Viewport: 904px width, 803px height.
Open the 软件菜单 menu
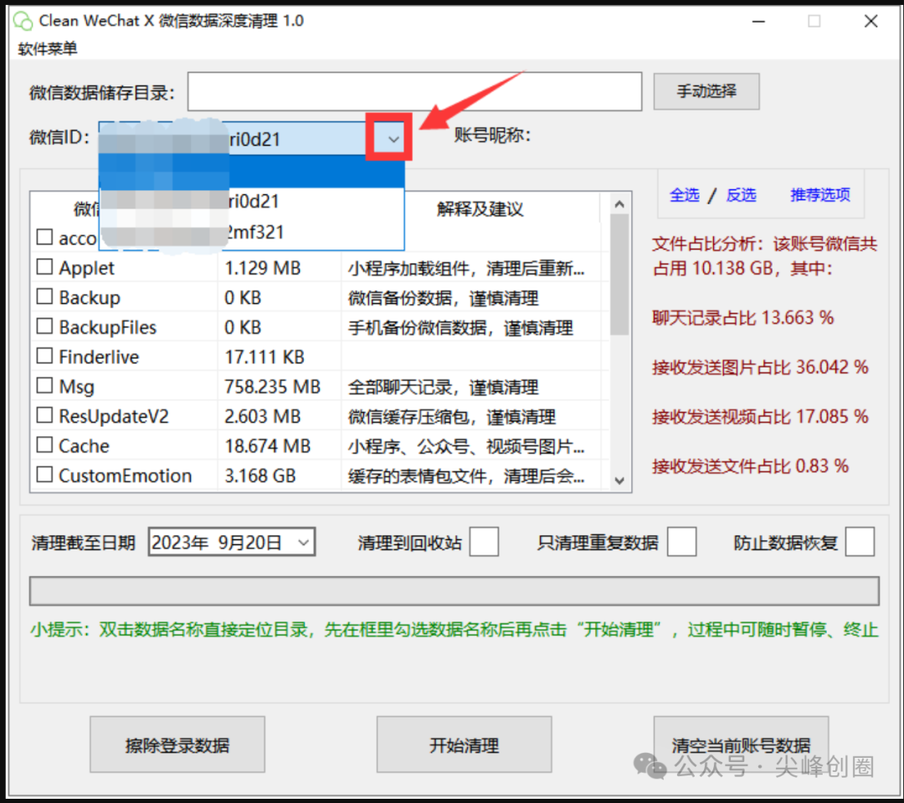pyautogui.click(x=47, y=49)
